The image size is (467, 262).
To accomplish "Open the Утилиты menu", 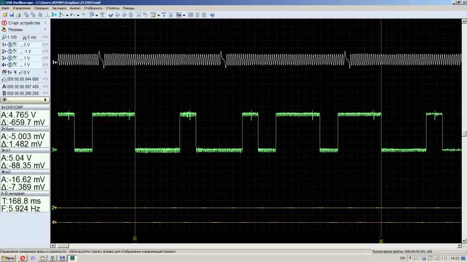I will pos(113,8).
